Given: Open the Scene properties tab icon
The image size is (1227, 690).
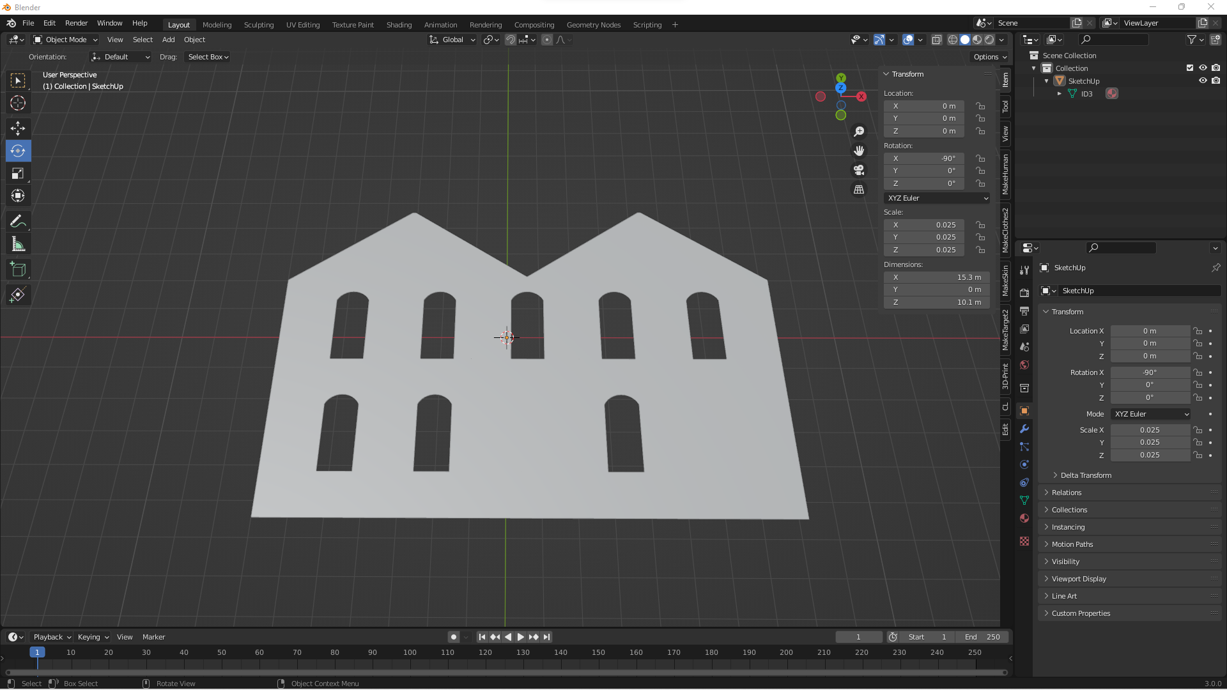Looking at the screenshot, I should 1024,346.
